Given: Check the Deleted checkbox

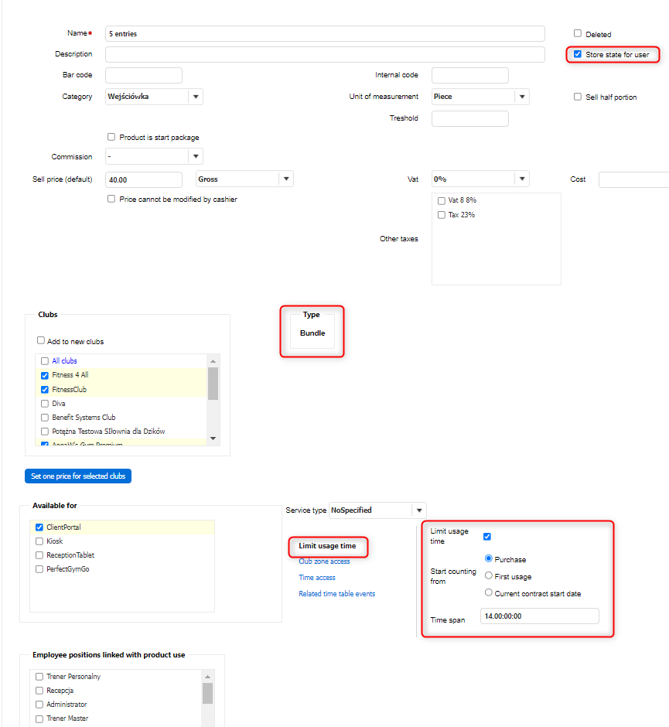Looking at the screenshot, I should pos(578,34).
